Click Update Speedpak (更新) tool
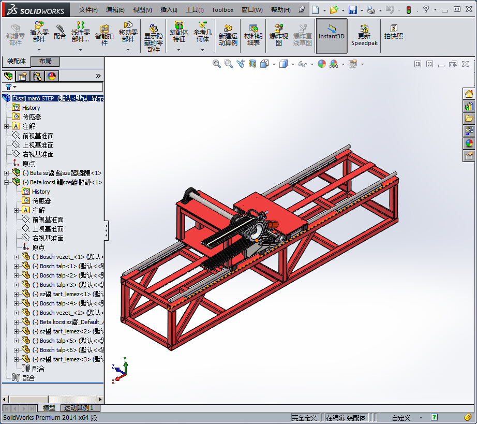This screenshot has width=477, height=424. tap(364, 35)
